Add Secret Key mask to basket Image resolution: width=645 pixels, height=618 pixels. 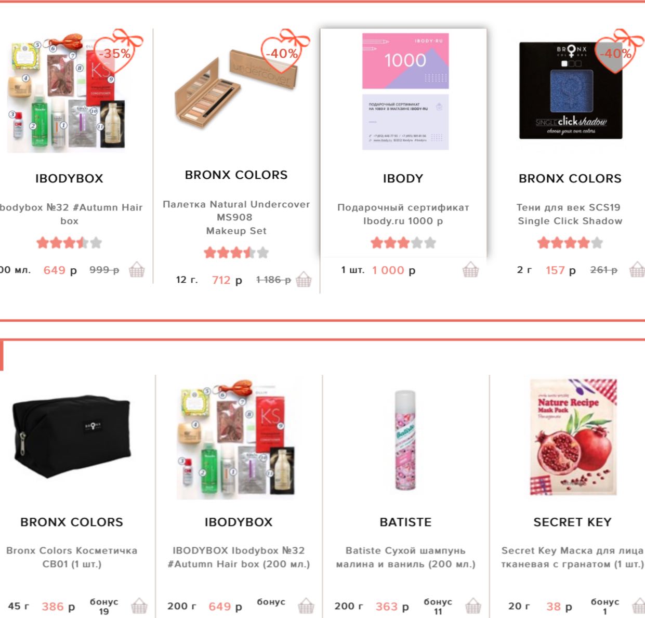(639, 606)
